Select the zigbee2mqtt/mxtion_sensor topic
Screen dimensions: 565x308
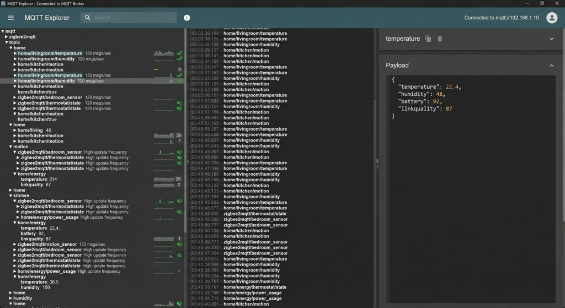[47, 244]
